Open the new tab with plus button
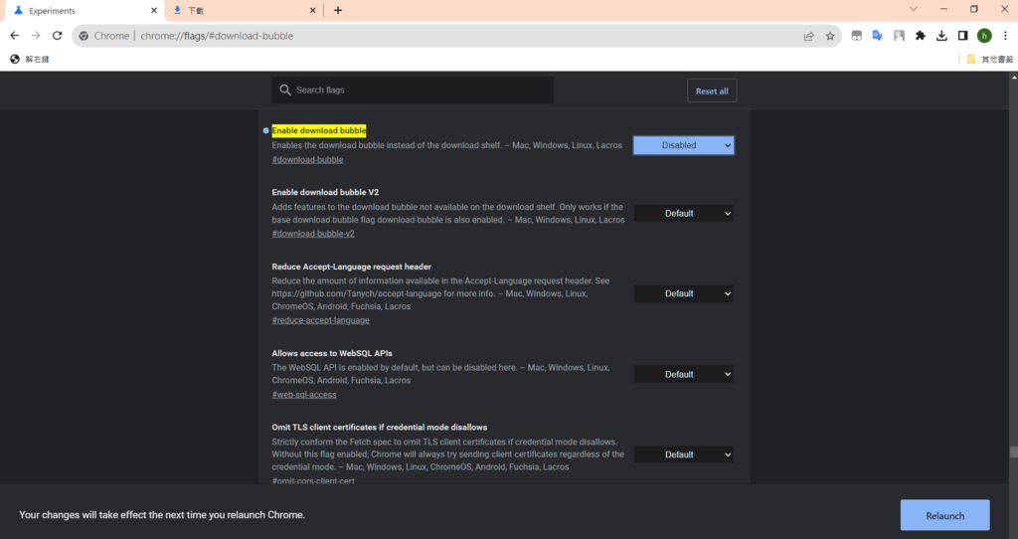 [x=338, y=10]
